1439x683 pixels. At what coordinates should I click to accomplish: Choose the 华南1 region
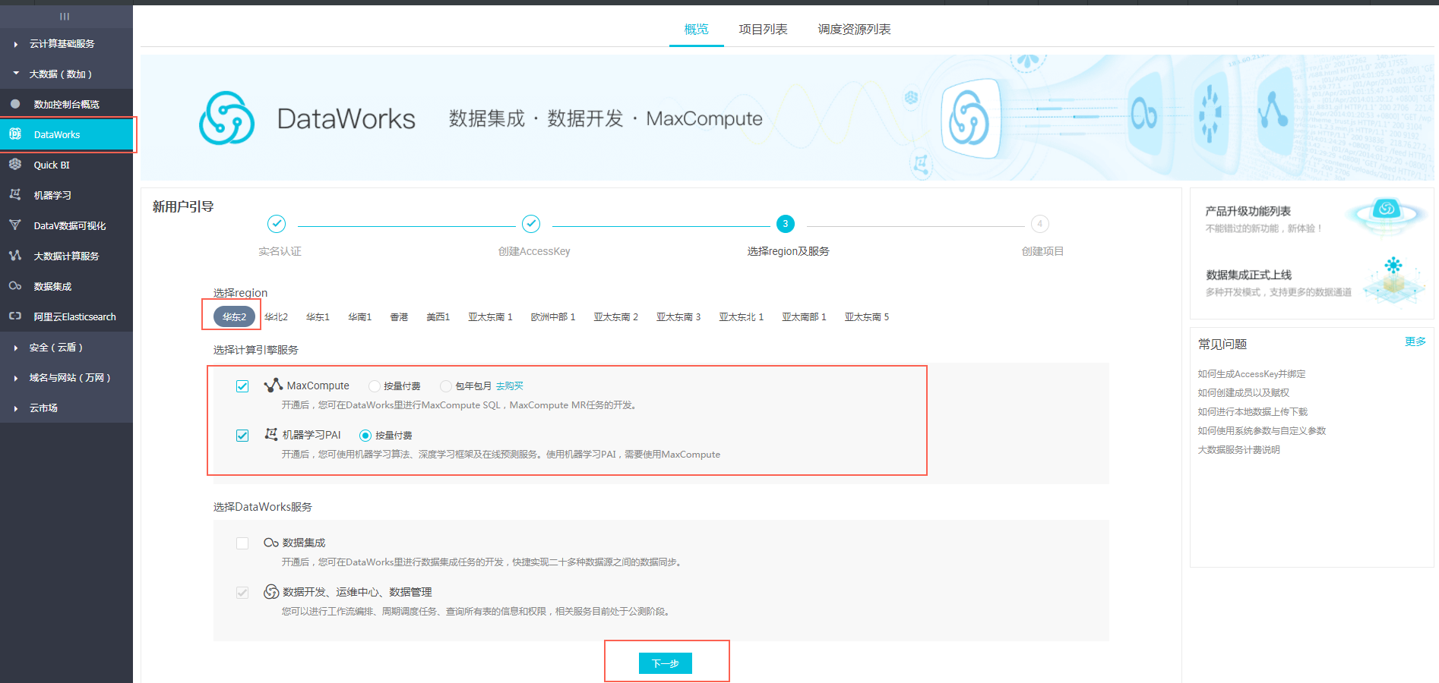pos(359,316)
